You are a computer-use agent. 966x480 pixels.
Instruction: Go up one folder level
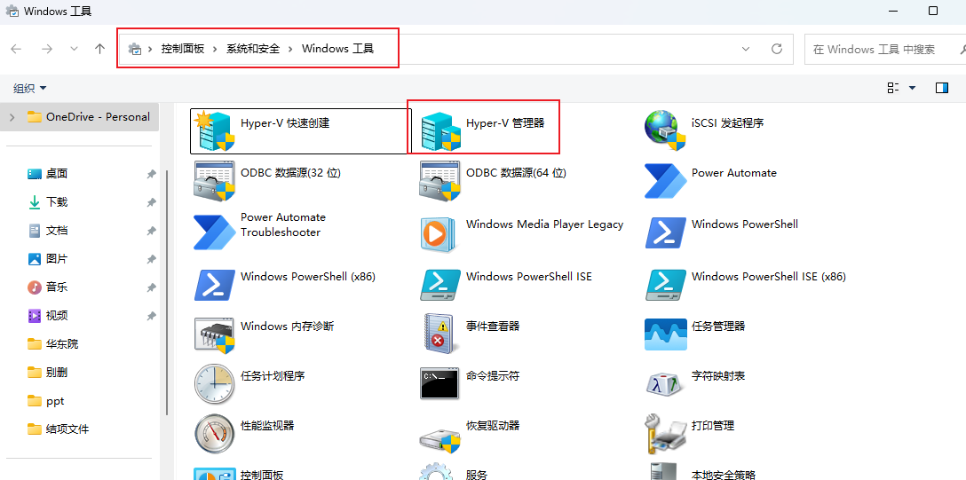(100, 49)
